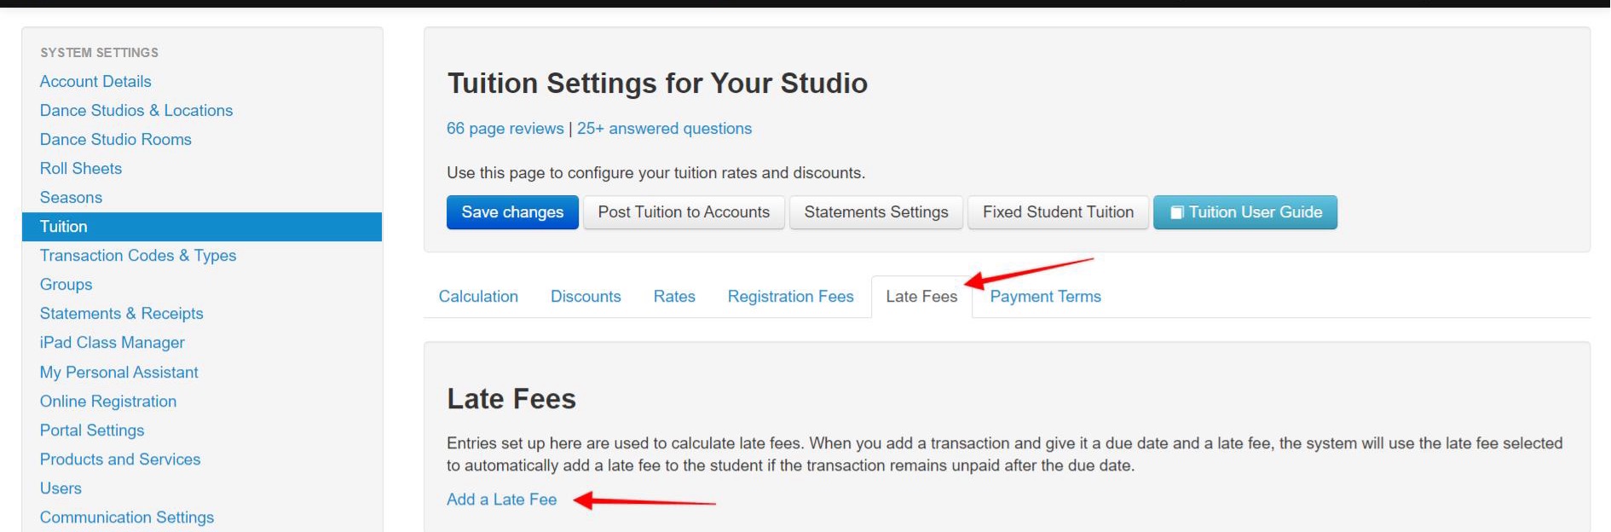Select the Registration Fees tab
Image resolution: width=1611 pixels, height=532 pixels.
point(790,297)
